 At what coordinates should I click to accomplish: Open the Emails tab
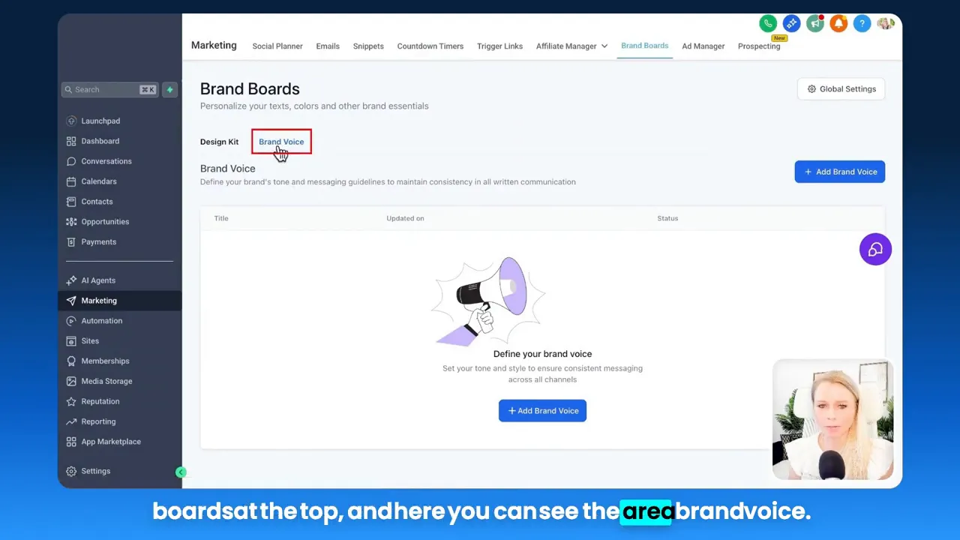pos(328,46)
